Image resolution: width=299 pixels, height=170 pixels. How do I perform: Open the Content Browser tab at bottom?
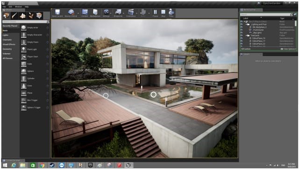[x=13, y=161]
